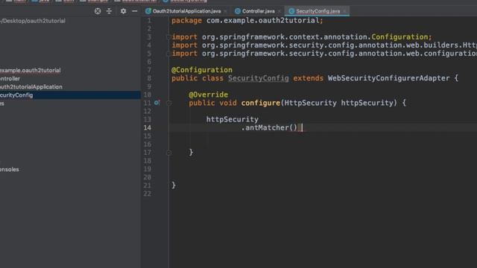Select SecurityConfig in project tree
This screenshot has width=477, height=268.
click(70, 95)
